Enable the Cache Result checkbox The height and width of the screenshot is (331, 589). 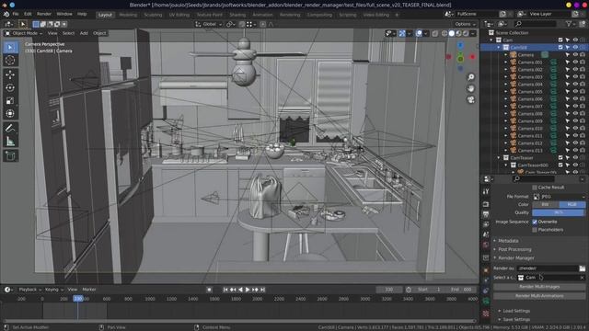[x=535, y=188]
